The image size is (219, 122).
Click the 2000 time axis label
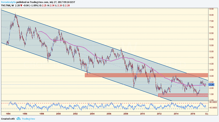tap(58, 114)
